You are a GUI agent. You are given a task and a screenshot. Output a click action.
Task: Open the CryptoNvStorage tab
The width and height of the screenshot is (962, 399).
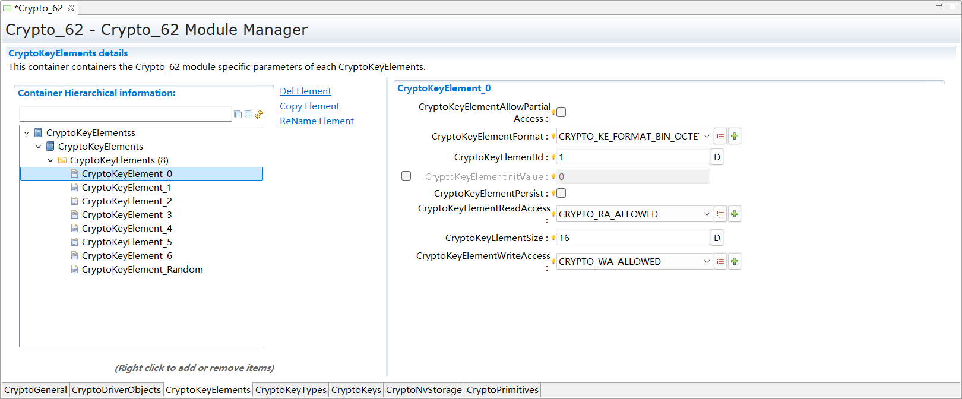423,390
